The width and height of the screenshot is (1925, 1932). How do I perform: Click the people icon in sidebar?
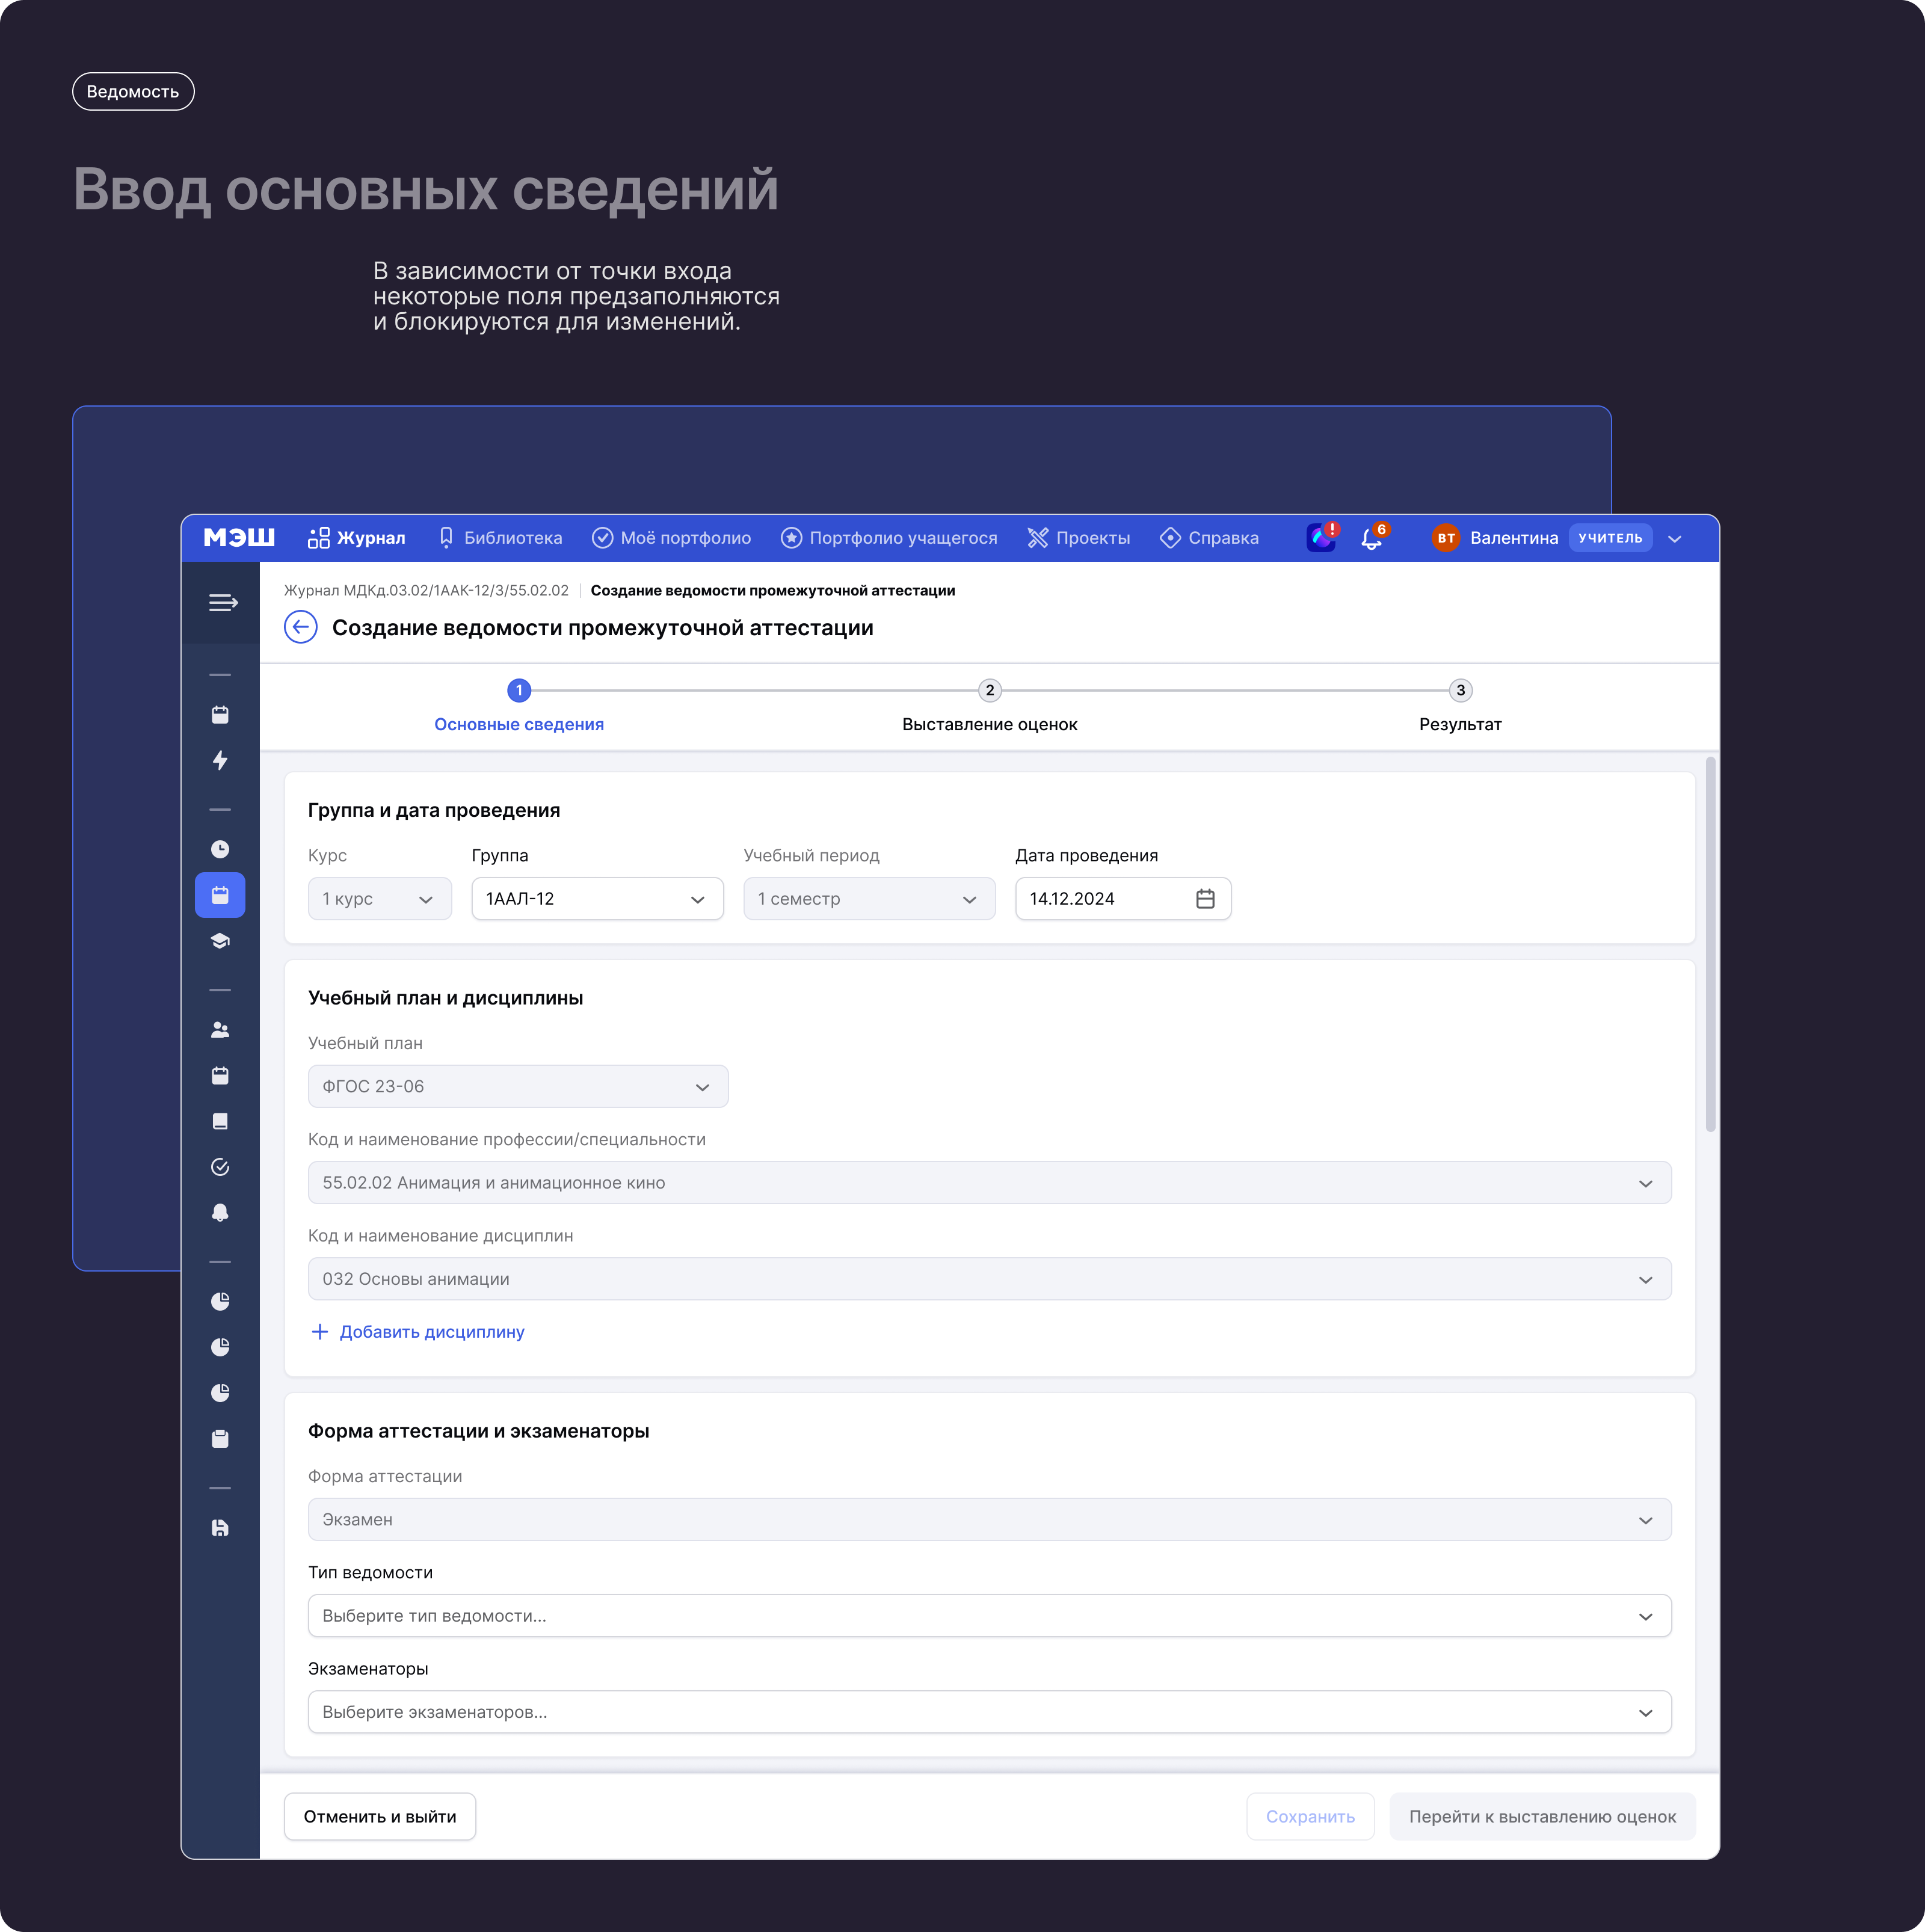tap(220, 1029)
